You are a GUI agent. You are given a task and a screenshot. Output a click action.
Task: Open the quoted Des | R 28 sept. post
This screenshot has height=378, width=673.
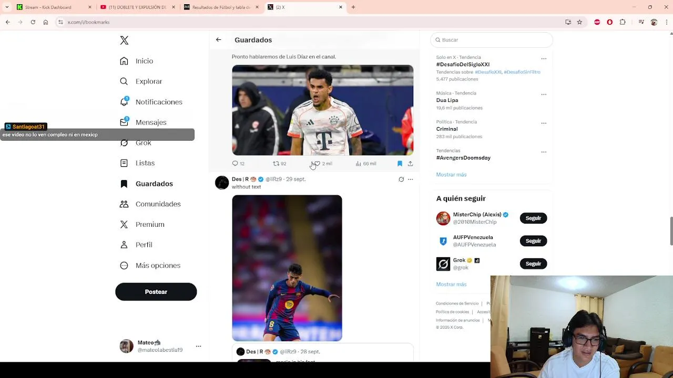[x=322, y=353]
